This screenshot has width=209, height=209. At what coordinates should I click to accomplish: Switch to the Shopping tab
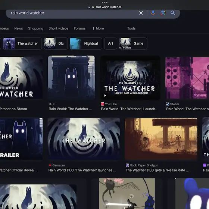(36, 28)
